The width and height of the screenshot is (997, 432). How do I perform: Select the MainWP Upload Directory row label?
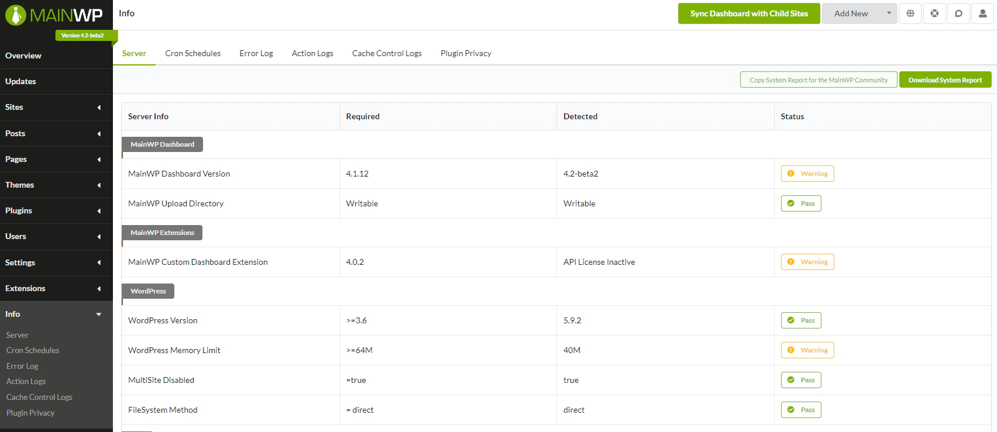[x=176, y=203]
